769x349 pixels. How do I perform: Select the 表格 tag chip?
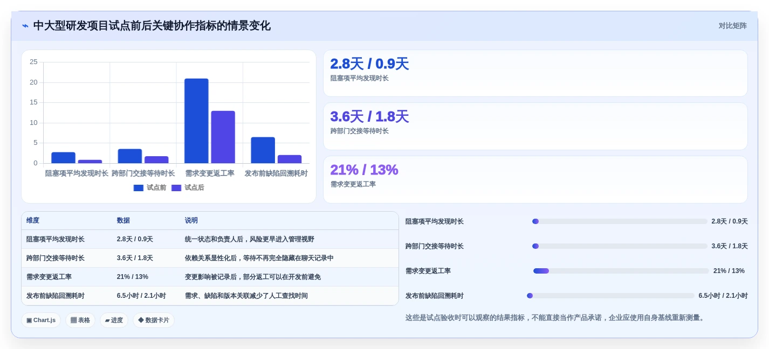80,320
